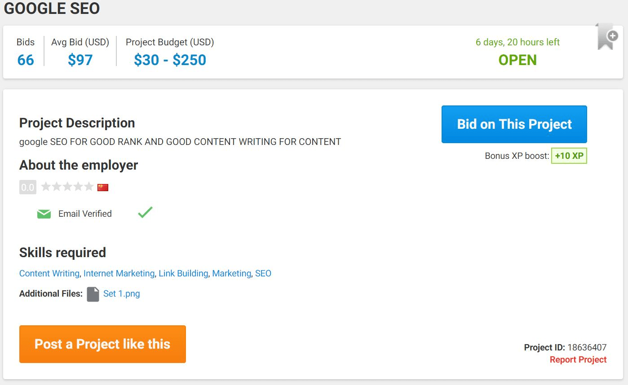Image resolution: width=628 pixels, height=385 pixels.
Task: Click the green verified checkmark icon
Action: (x=145, y=212)
